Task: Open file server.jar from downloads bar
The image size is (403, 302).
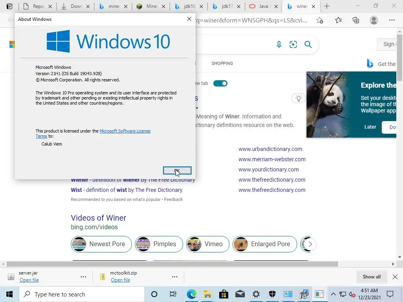Action: (29, 280)
